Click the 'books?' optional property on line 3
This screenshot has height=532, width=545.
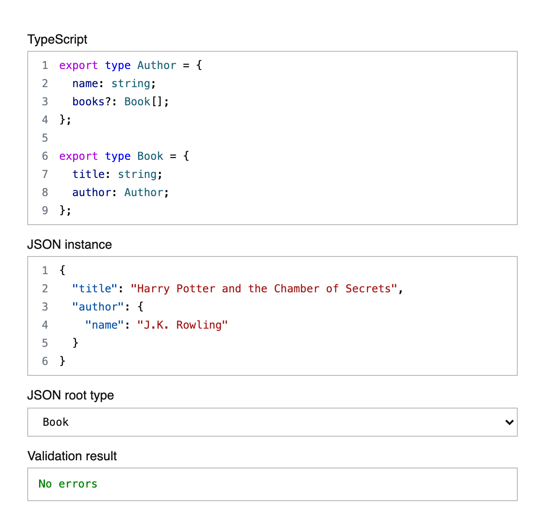point(93,102)
